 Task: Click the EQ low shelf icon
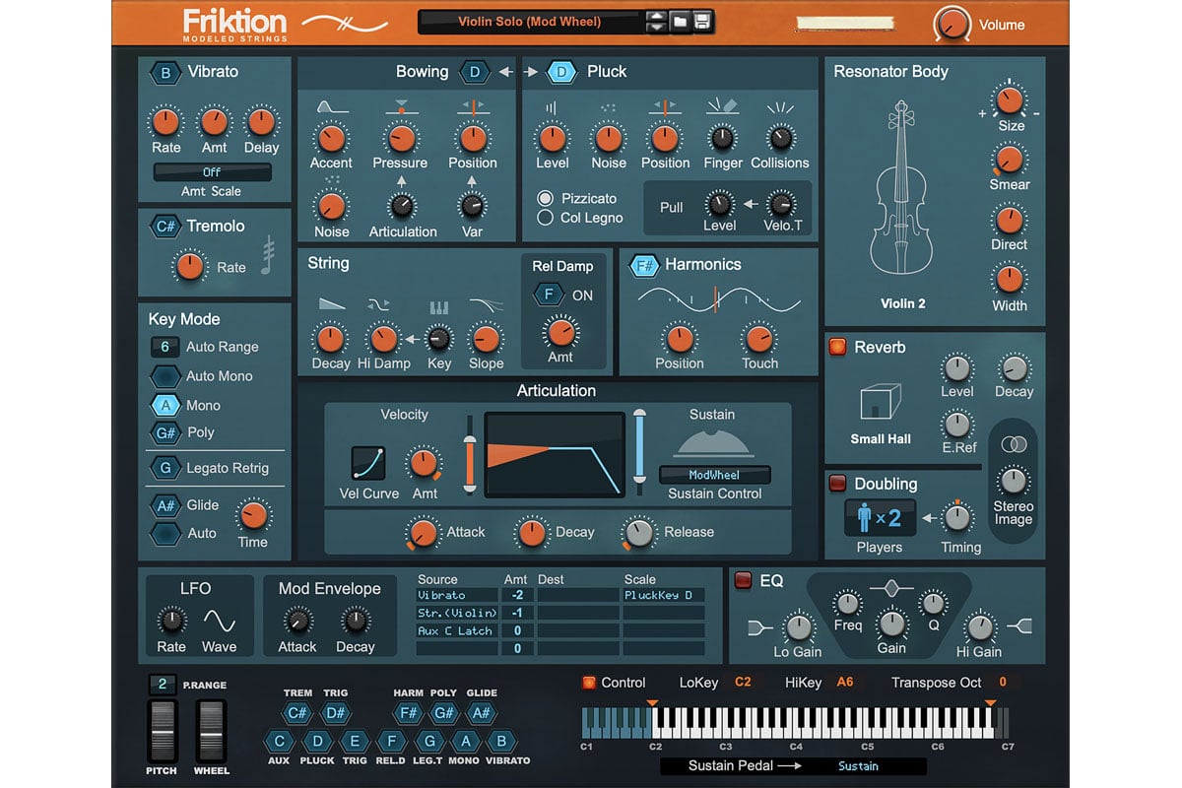click(761, 625)
